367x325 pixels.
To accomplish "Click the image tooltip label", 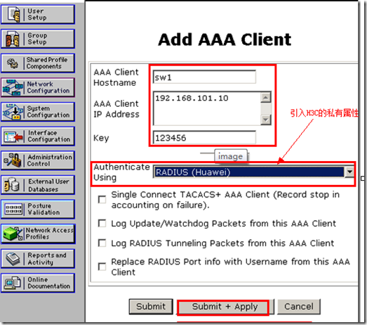I will coord(231,156).
